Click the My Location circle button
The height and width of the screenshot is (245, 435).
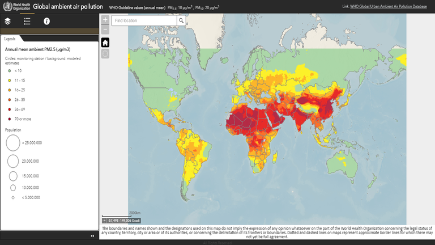[105, 54]
